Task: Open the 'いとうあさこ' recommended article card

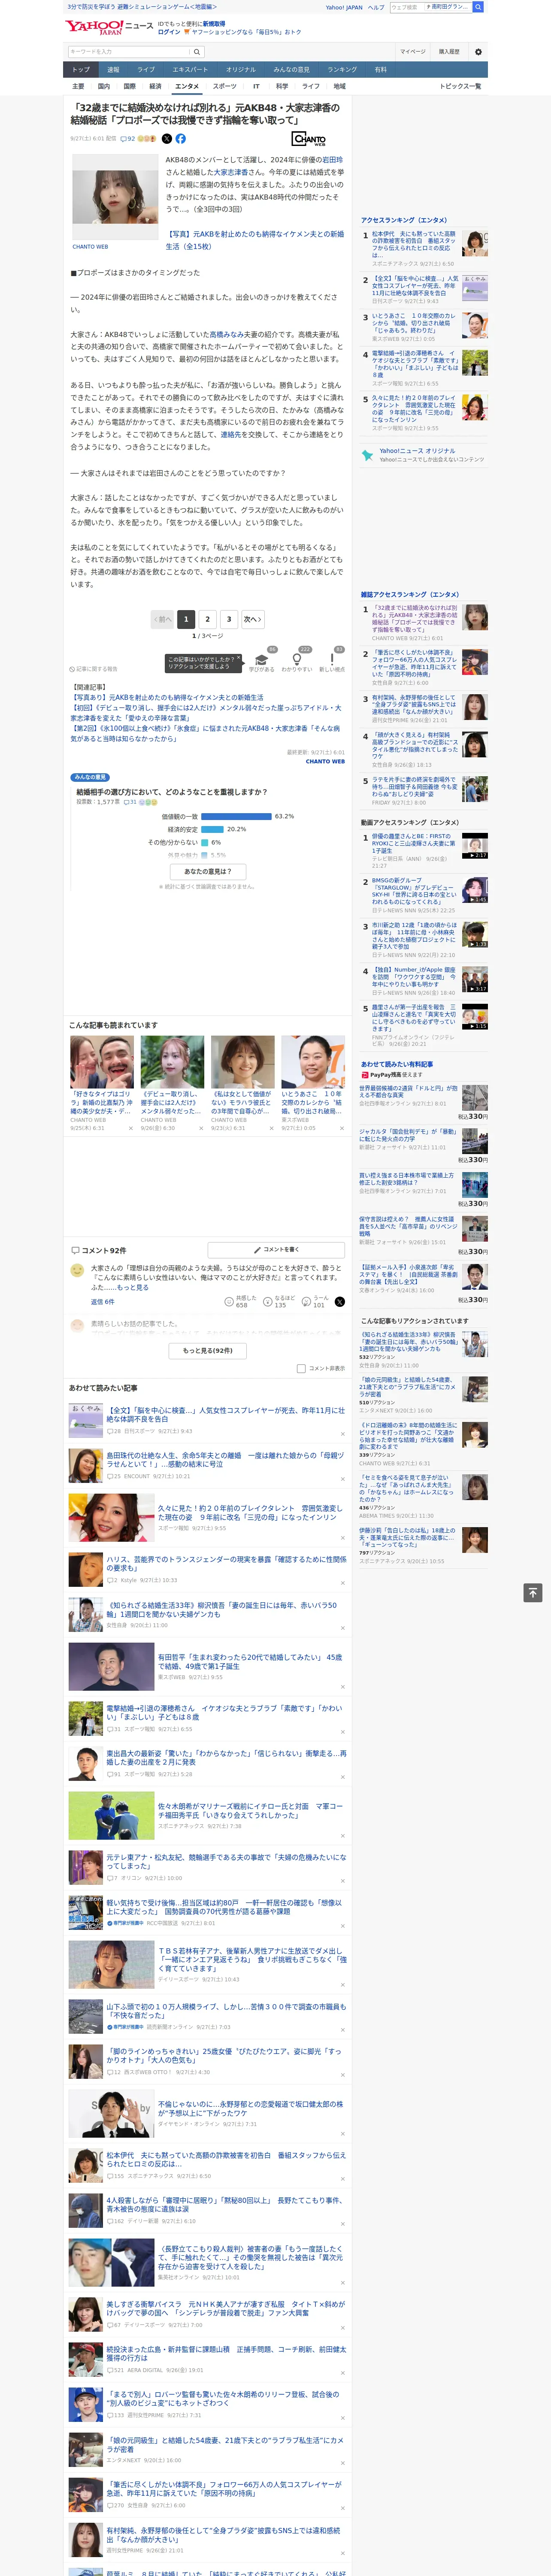Action: (x=312, y=1084)
